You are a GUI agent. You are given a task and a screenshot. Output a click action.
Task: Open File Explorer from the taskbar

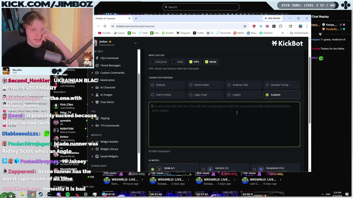23,194
